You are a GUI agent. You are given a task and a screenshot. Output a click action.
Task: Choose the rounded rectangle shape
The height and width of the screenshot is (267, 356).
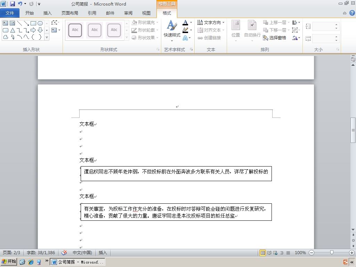point(6,30)
